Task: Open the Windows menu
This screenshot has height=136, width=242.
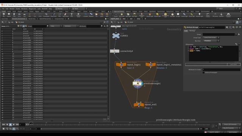Action: (x=24, y=9)
